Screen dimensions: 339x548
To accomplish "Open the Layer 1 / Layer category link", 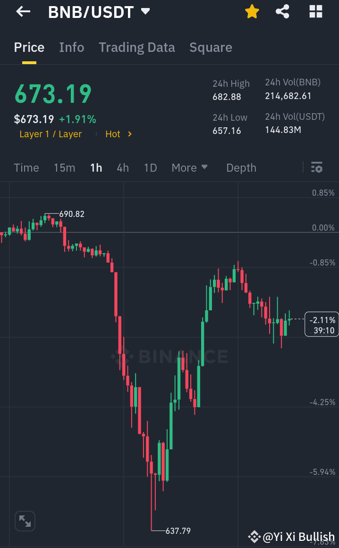I will 51,134.
